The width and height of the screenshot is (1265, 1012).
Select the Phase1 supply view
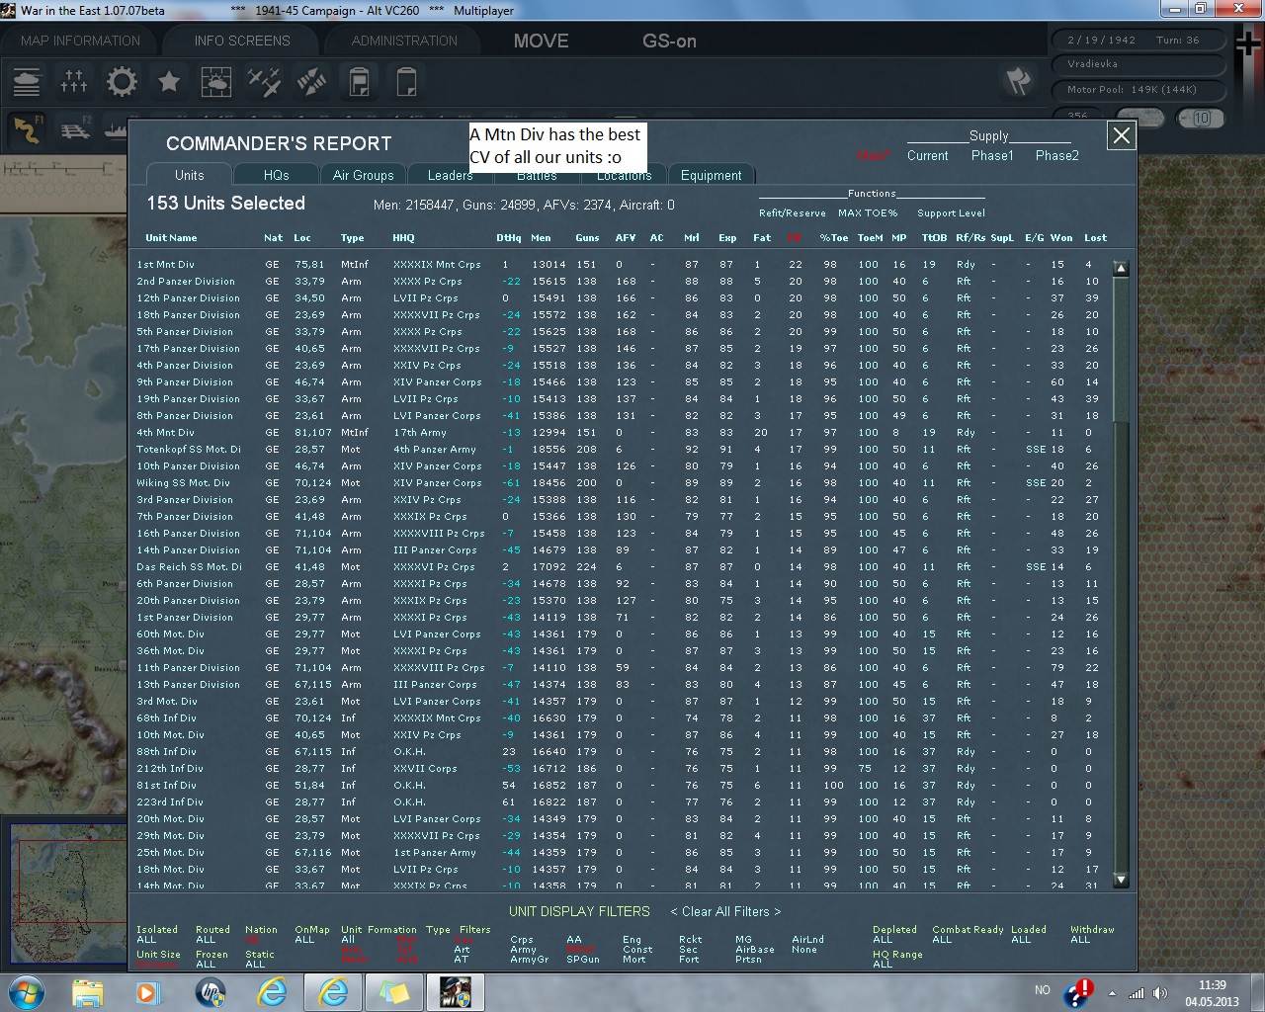tap(992, 155)
